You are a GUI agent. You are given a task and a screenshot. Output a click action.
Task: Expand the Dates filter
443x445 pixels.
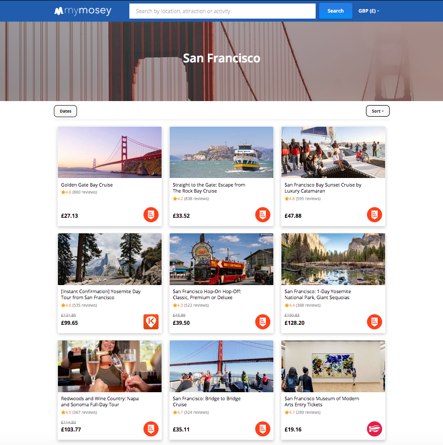(x=65, y=111)
